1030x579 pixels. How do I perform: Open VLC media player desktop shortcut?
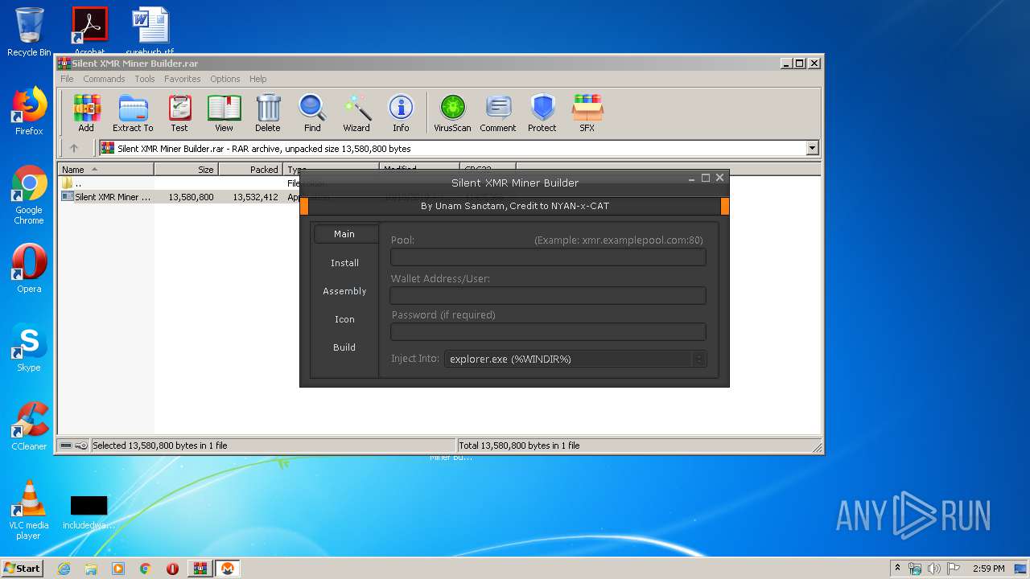tap(29, 510)
